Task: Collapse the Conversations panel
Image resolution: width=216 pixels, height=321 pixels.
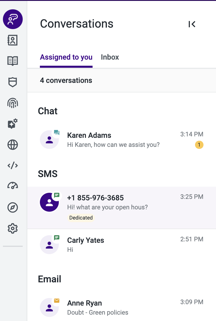Action: (x=192, y=24)
